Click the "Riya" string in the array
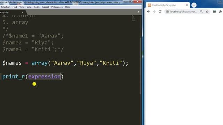Image resolution: width=223 pixels, height=125 pixels. pos(86,63)
